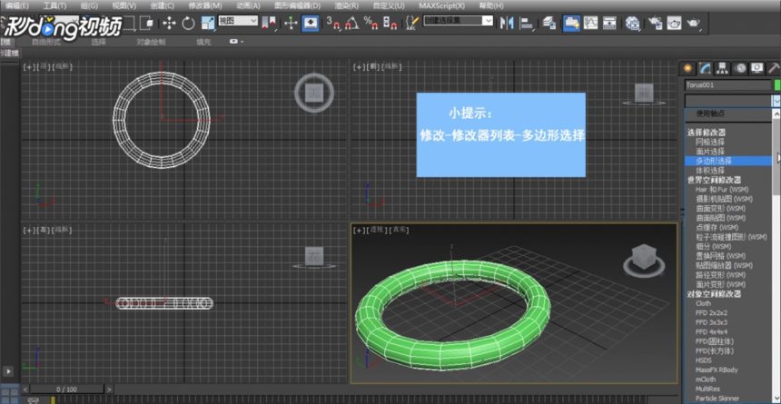
Task: Switch to the 自由形式 ribbon tab
Action: tap(46, 43)
